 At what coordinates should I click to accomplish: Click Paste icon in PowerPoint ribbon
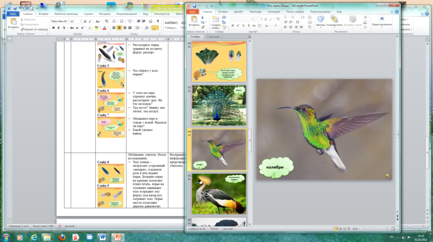[194, 20]
